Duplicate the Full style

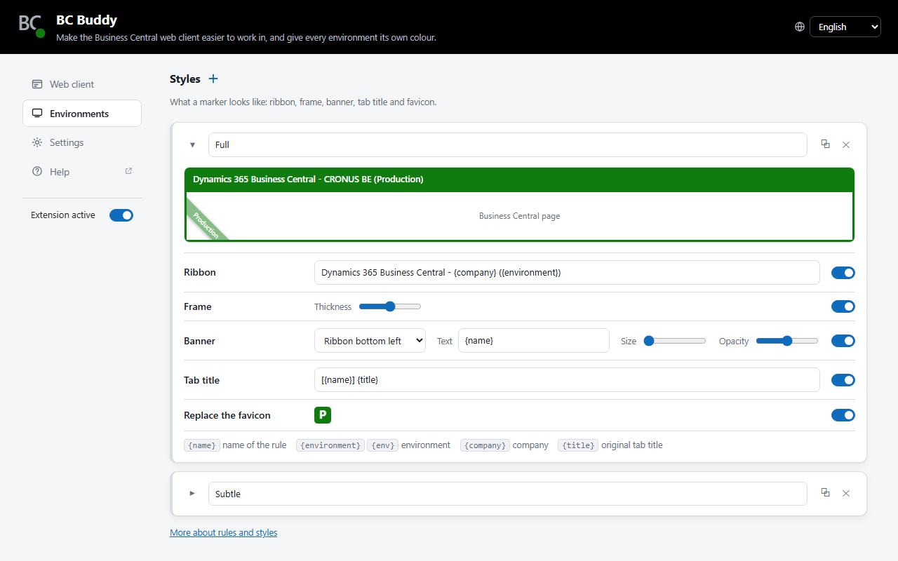click(825, 144)
